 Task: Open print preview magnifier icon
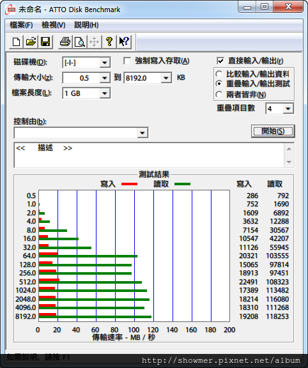(80, 42)
